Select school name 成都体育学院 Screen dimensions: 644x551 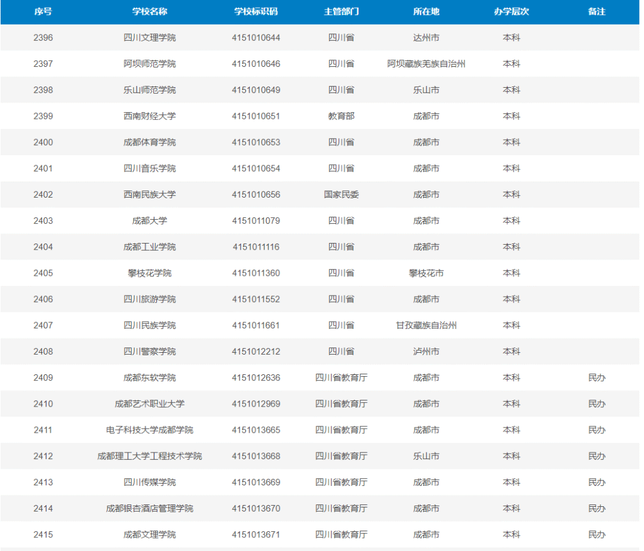coord(150,142)
